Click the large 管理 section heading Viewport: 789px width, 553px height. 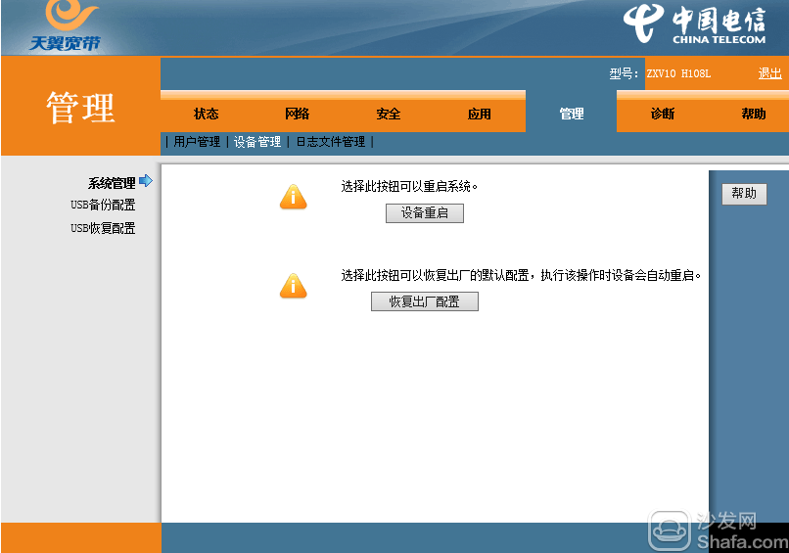80,108
